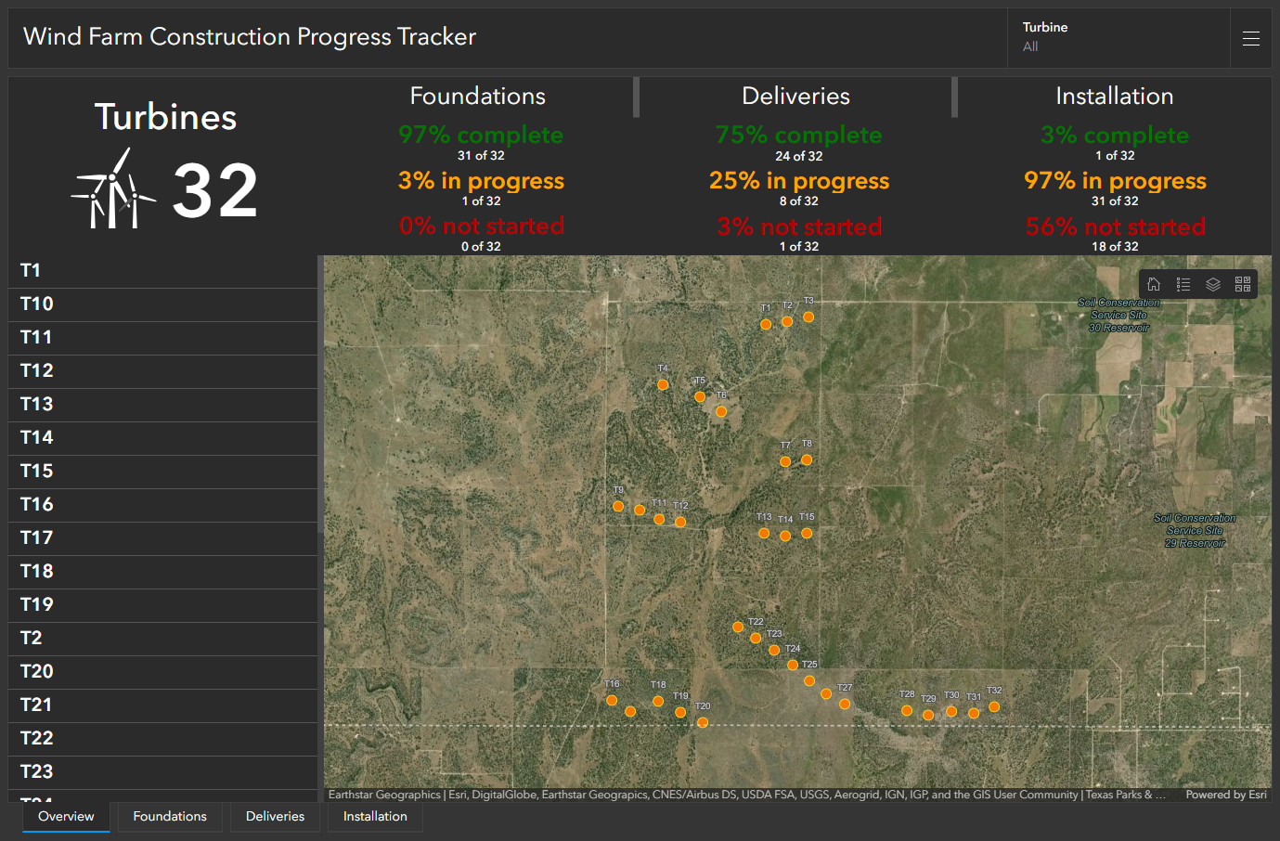Click the Foundations 3% in progress indicator
This screenshot has height=841, width=1280.
pyautogui.click(x=481, y=181)
